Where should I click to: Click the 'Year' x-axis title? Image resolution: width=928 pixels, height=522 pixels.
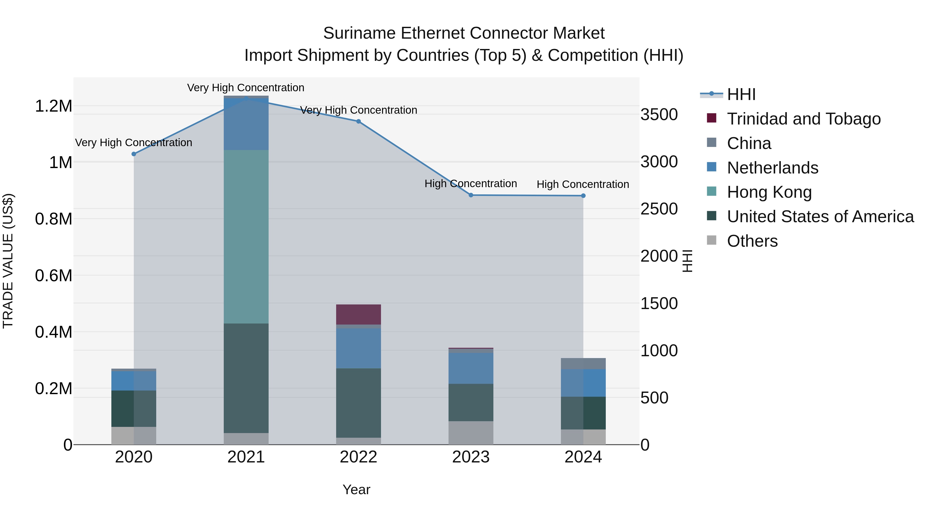click(356, 490)
